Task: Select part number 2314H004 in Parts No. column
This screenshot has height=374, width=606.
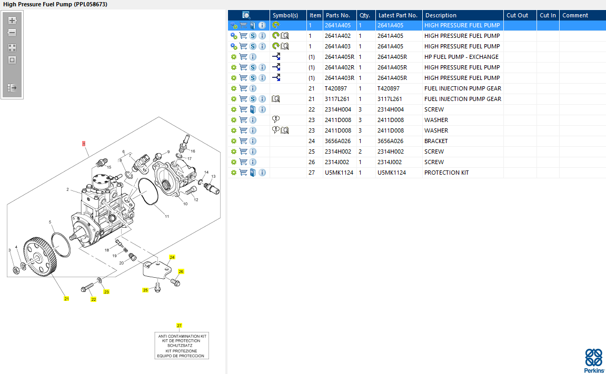Action: pyautogui.click(x=338, y=109)
